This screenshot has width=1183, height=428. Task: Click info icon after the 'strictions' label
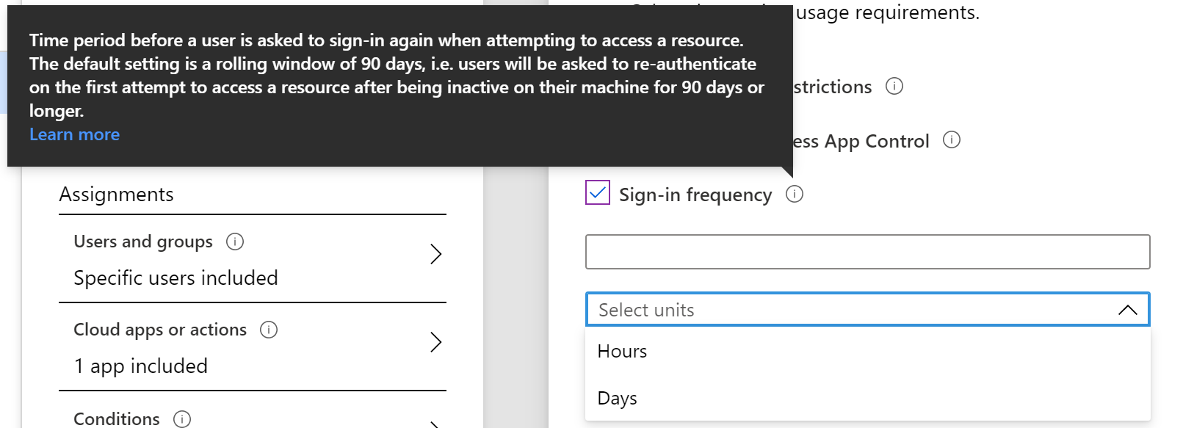pos(894,86)
